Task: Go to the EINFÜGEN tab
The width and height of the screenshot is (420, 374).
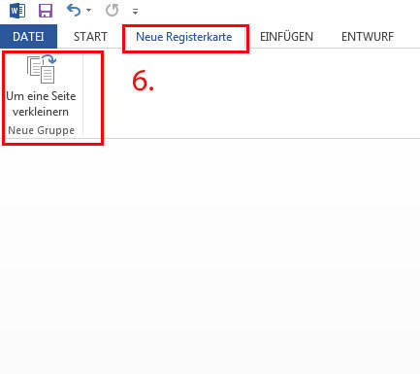Action: [x=286, y=37]
